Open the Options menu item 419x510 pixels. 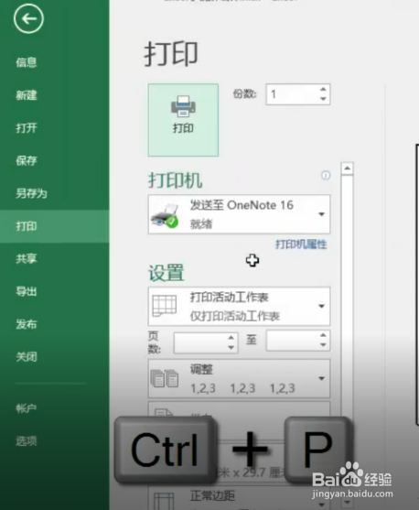pos(27,441)
